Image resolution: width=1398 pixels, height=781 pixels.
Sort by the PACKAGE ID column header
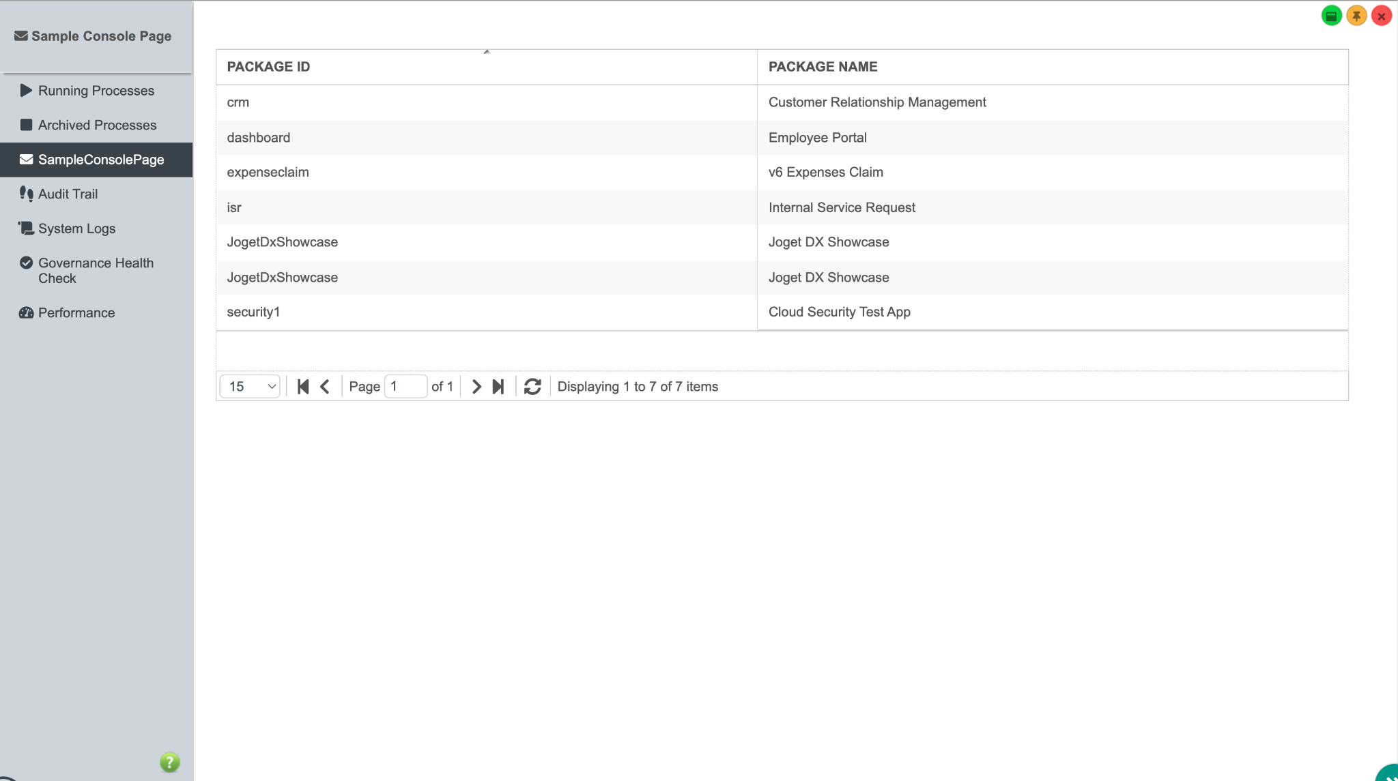coord(268,67)
